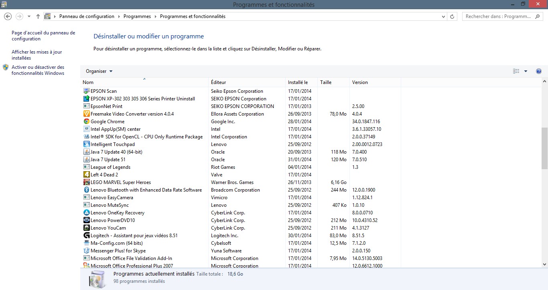Viewport: 548px width, 290px height.
Task: Click the League of Legends icon
Action: [x=86, y=167]
